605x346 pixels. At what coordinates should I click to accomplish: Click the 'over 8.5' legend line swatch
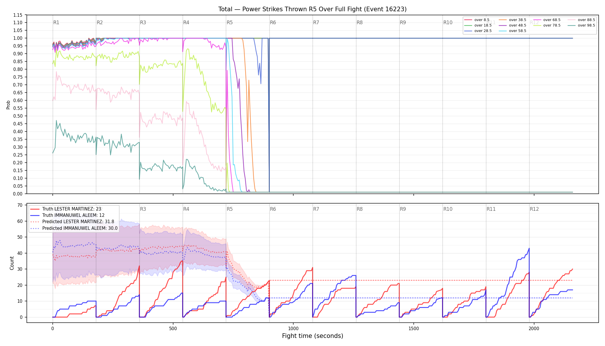point(468,20)
